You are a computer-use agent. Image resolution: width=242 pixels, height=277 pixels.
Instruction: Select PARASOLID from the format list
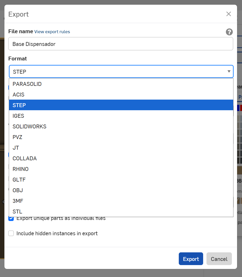pos(27,84)
